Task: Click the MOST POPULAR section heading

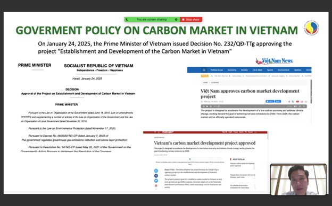Action: point(238,159)
